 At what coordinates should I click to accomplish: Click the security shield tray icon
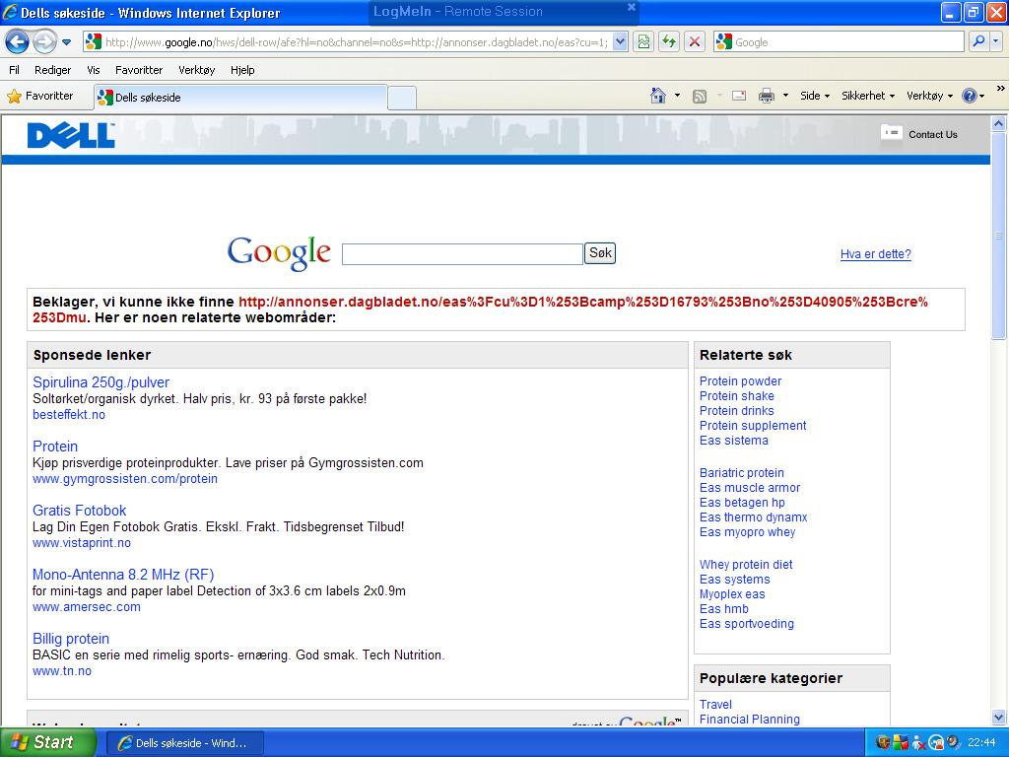coord(883,743)
